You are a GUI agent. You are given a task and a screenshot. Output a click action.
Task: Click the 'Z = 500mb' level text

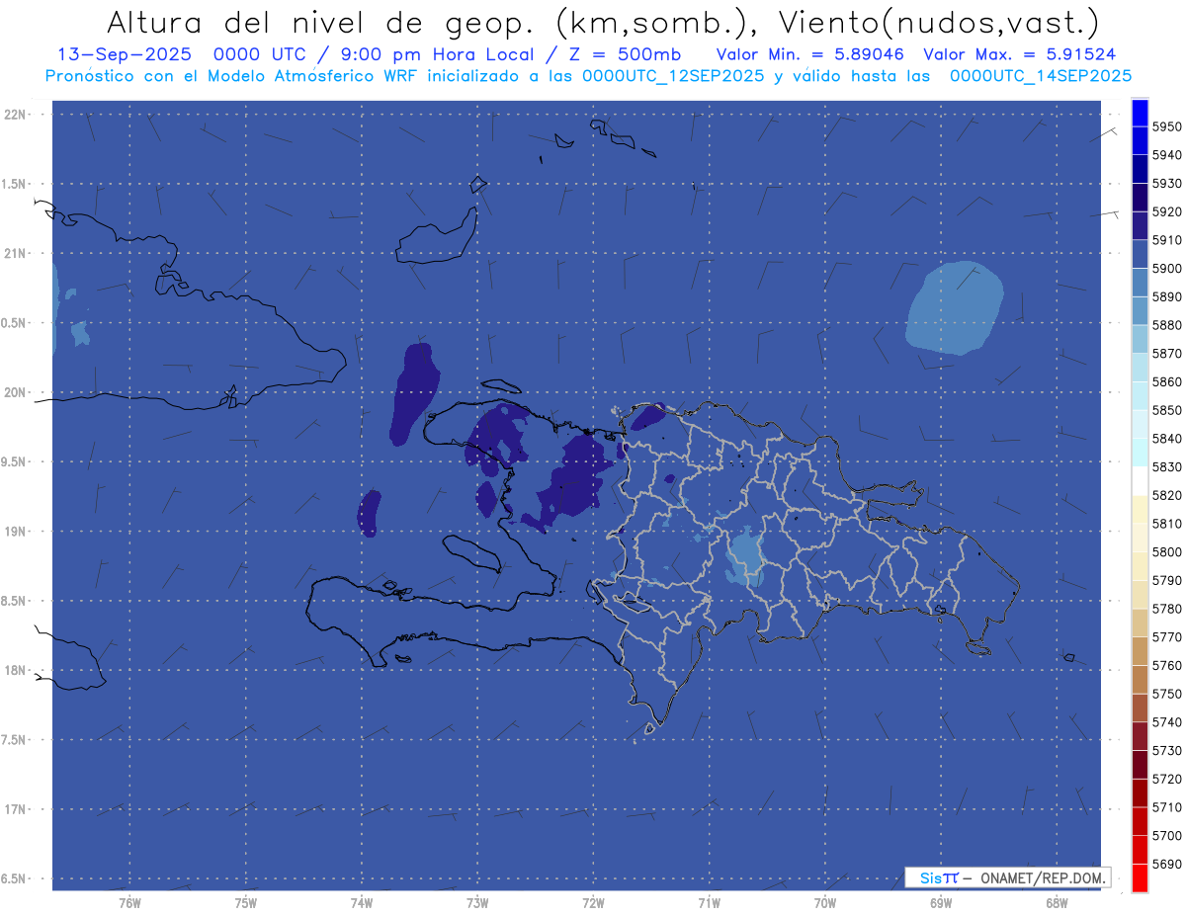pyautogui.click(x=626, y=55)
